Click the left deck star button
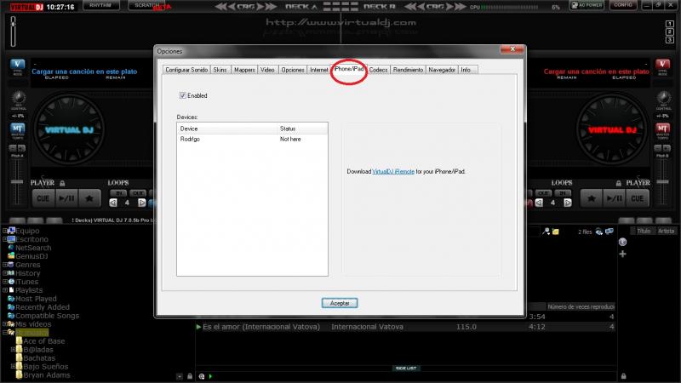The width and height of the screenshot is (681, 383). click(89, 198)
